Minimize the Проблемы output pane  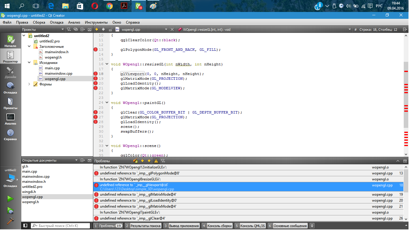coord(405,161)
